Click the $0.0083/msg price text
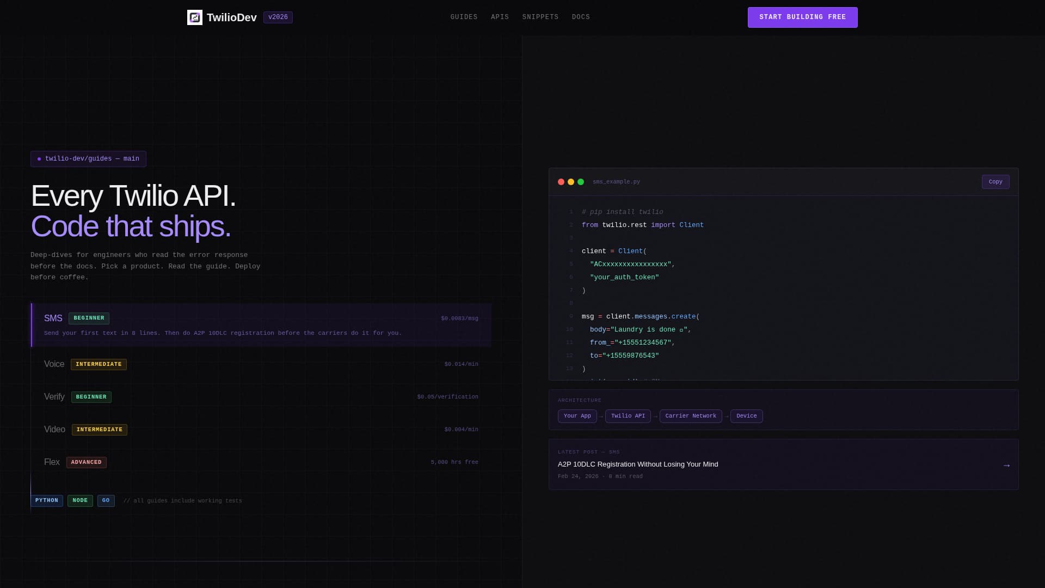The image size is (1045, 588). tap(459, 318)
